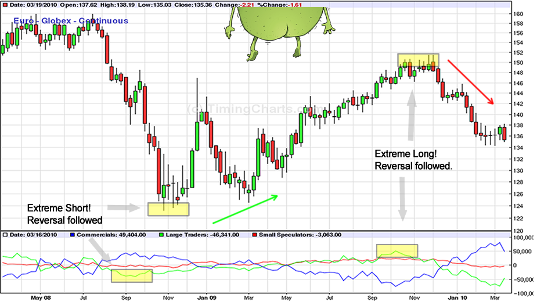
Task: Select the 'Low:135.03' value
Action: click(154, 5)
